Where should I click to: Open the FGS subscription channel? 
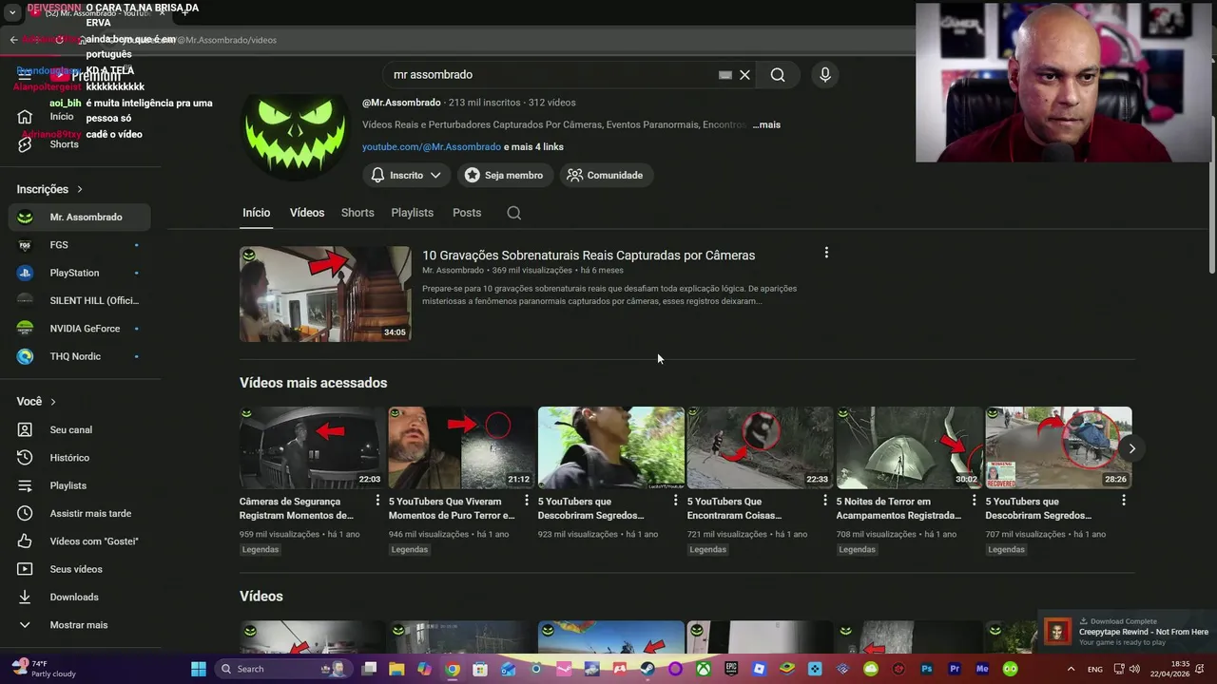click(79, 245)
